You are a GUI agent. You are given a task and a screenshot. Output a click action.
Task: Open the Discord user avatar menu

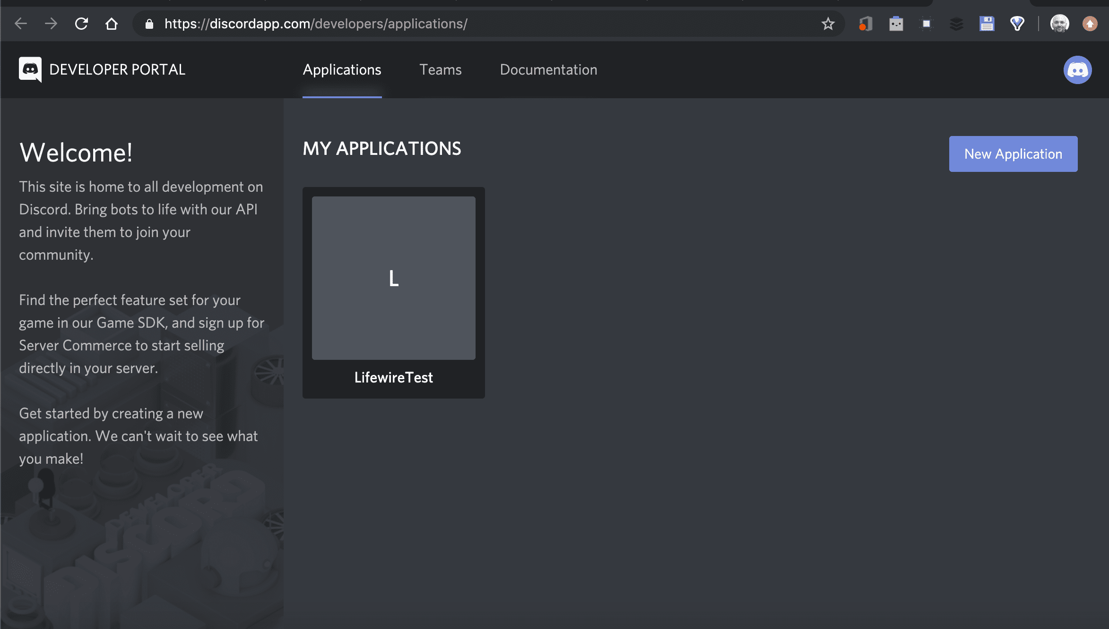[x=1077, y=70]
